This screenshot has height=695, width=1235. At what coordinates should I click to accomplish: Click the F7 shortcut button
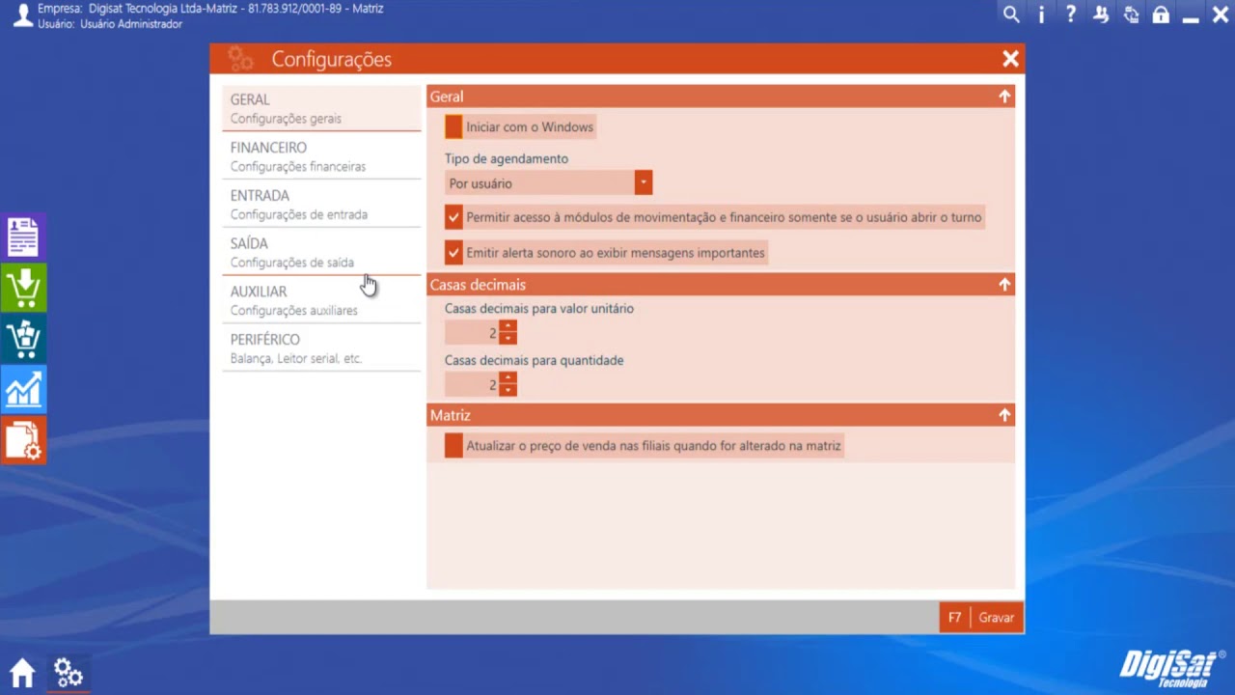pyautogui.click(x=954, y=618)
